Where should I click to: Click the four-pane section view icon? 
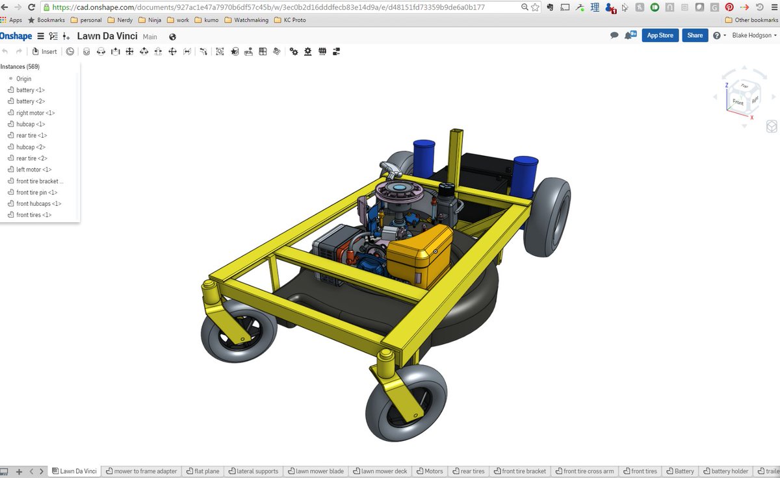[263, 51]
